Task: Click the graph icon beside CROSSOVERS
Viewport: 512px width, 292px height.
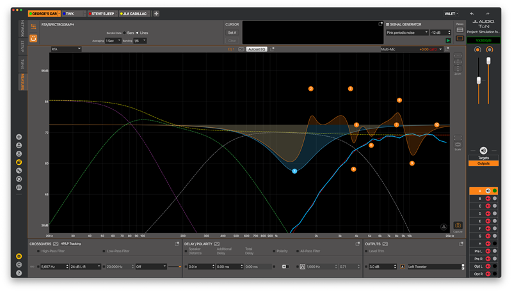Action: [56, 244]
